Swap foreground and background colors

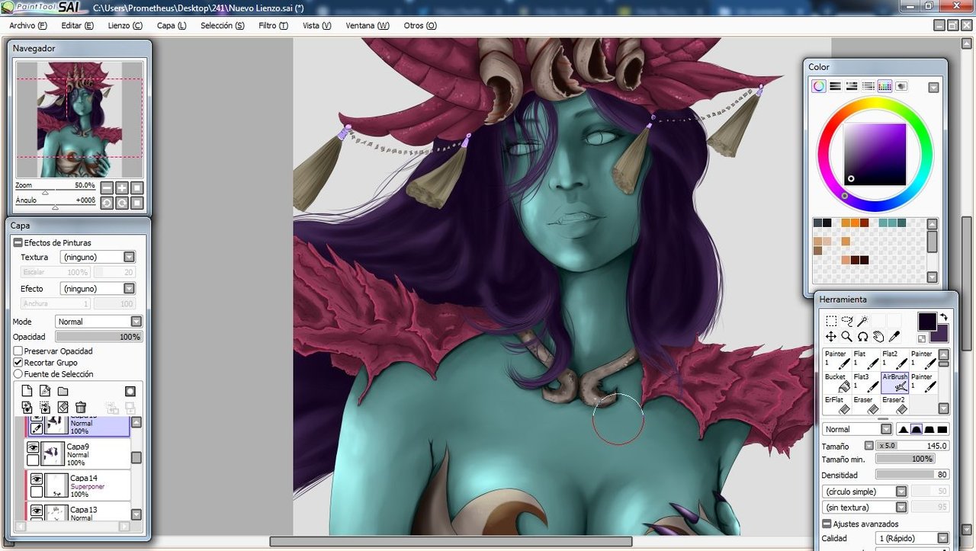[x=943, y=317]
